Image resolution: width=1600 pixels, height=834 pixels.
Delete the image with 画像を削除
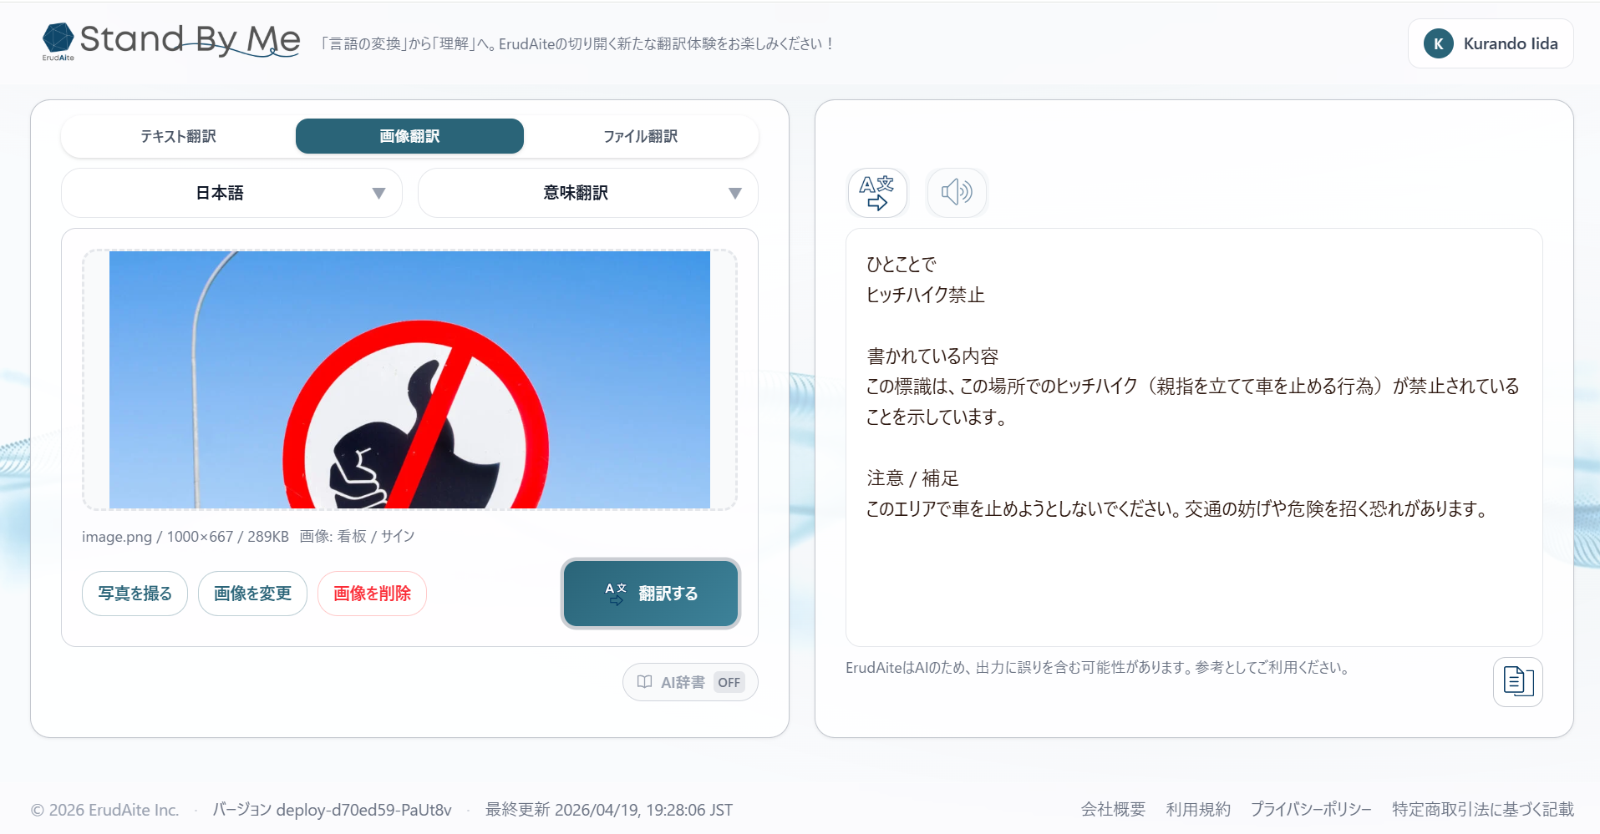[372, 594]
